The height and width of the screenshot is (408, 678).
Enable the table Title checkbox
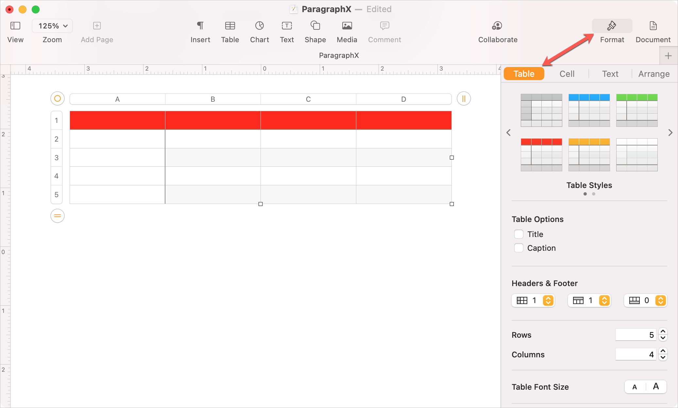pos(519,234)
